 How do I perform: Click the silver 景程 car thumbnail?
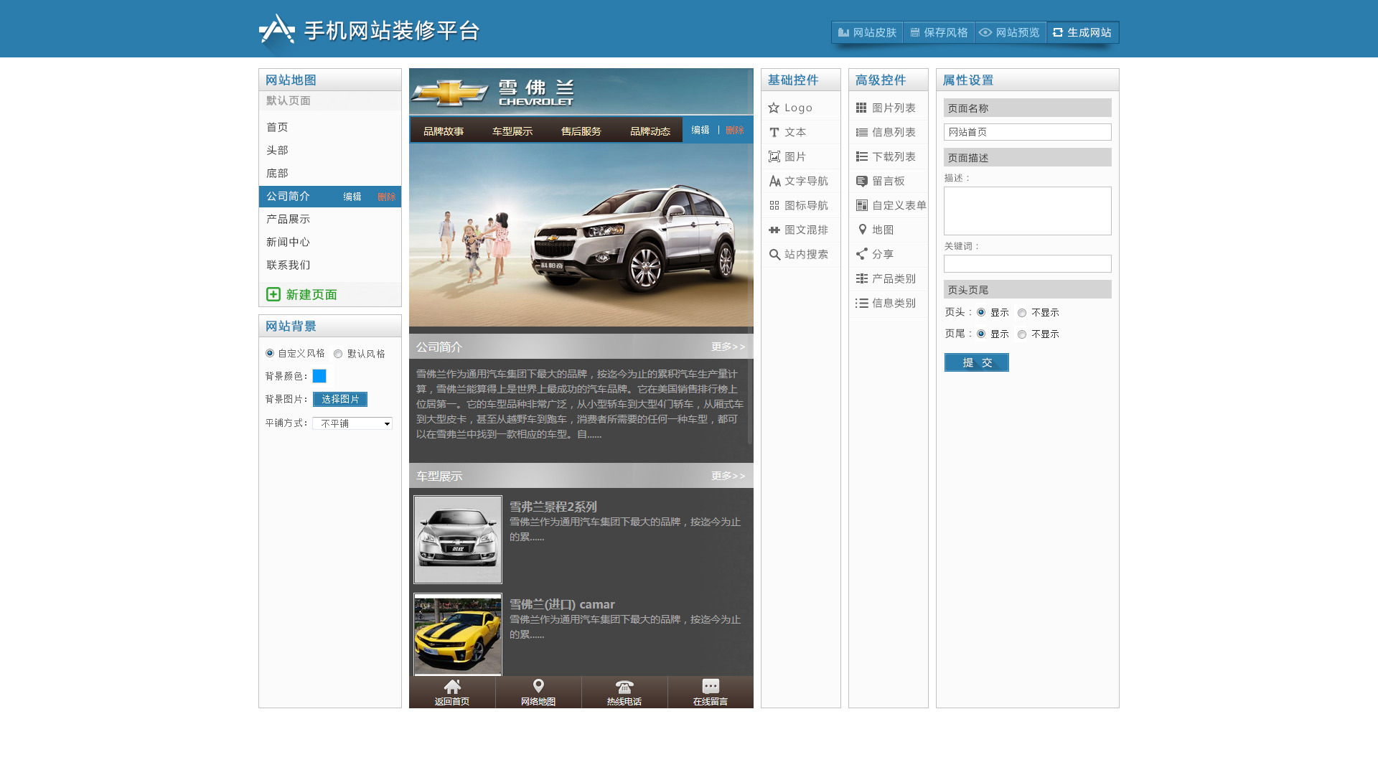(x=458, y=540)
